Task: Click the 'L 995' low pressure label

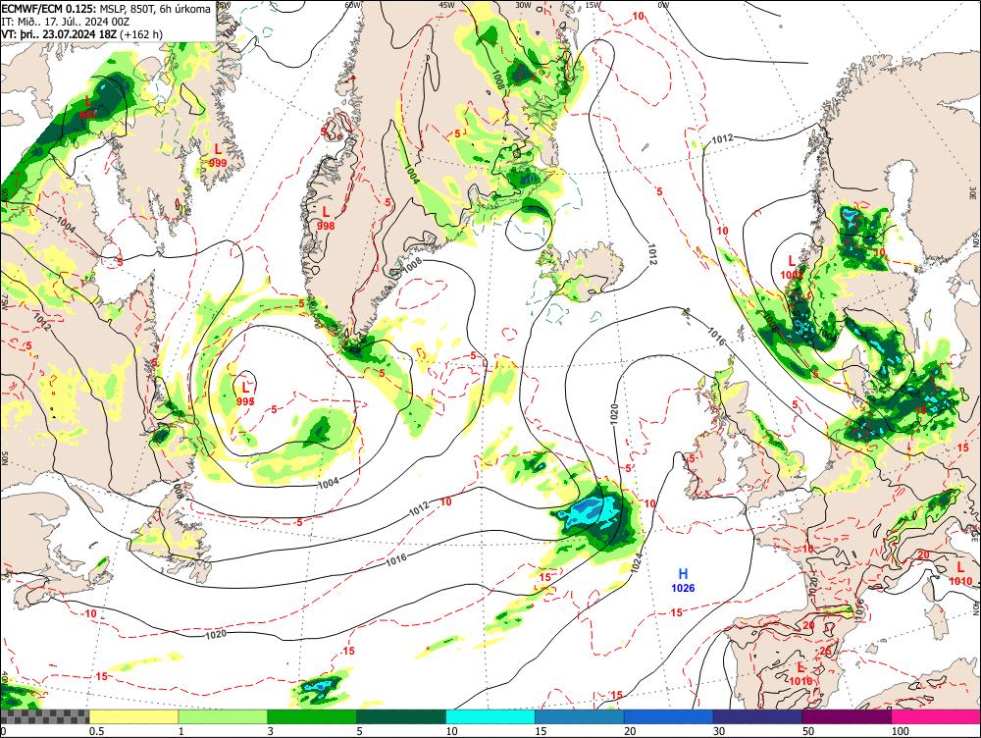Action: (x=245, y=394)
